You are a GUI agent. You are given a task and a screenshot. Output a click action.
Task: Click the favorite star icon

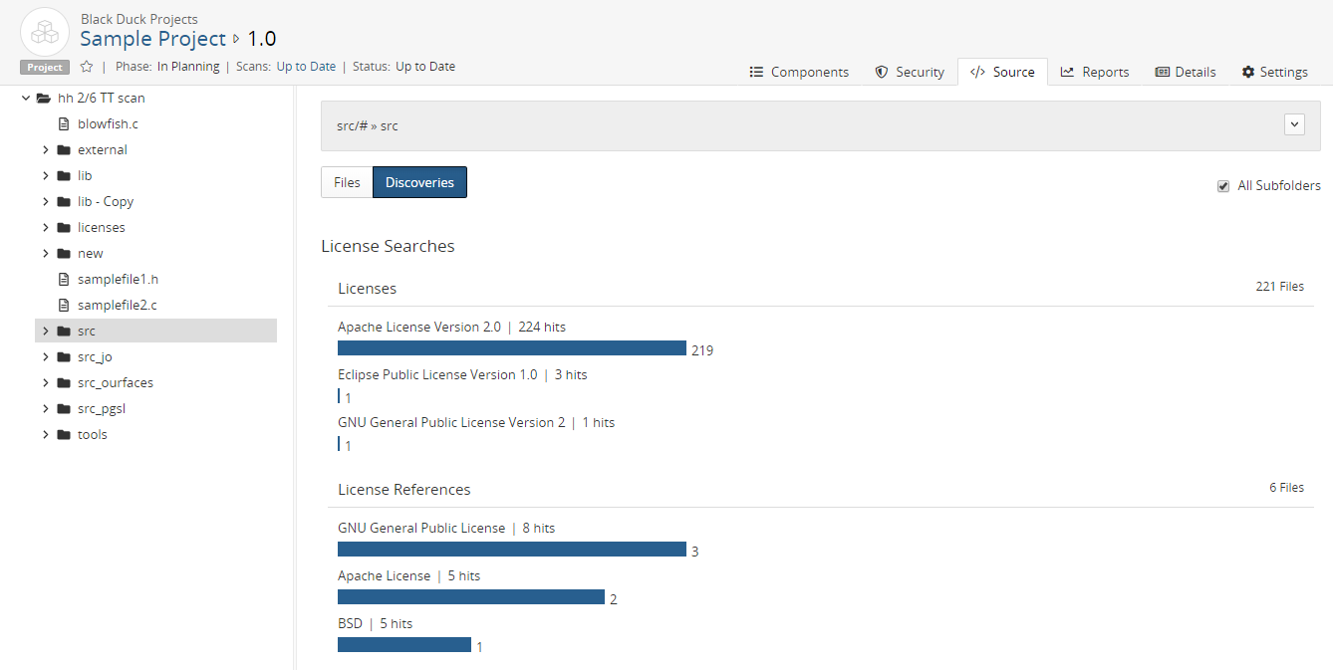pos(87,67)
